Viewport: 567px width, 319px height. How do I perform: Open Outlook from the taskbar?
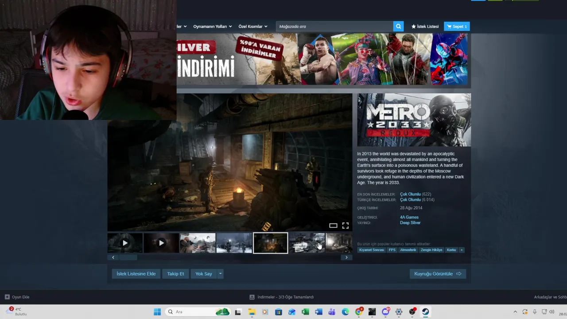pos(291,312)
